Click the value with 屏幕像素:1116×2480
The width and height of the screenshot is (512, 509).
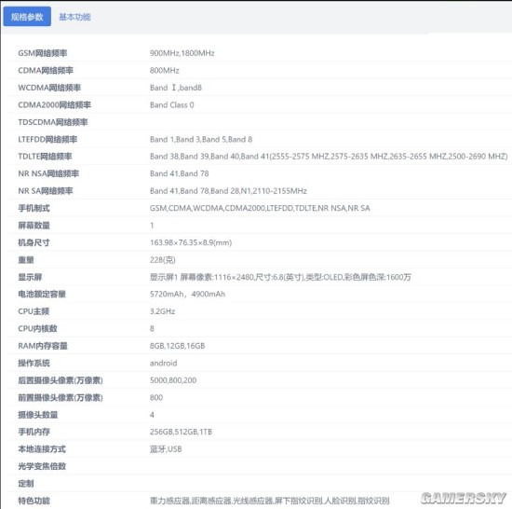click(280, 277)
